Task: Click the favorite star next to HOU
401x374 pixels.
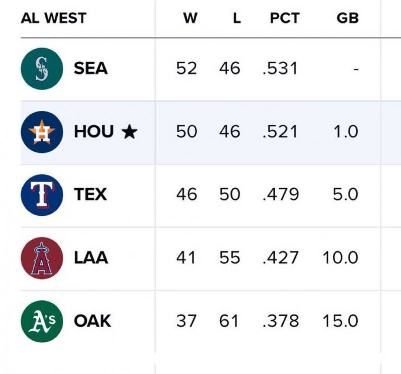Action: click(129, 132)
